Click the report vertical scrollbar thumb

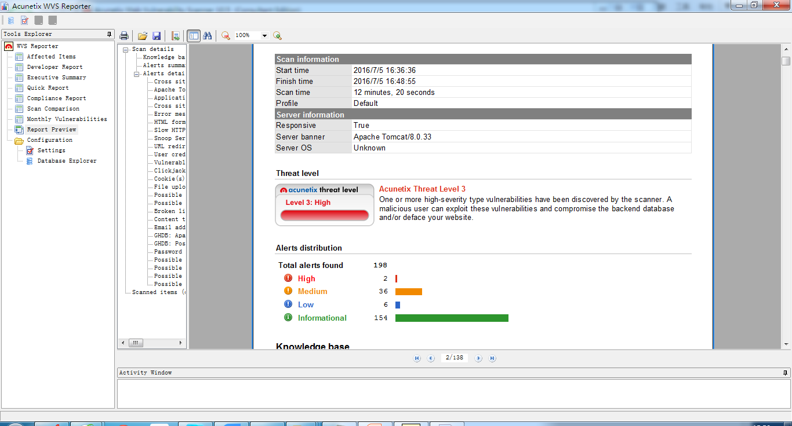tap(786, 61)
